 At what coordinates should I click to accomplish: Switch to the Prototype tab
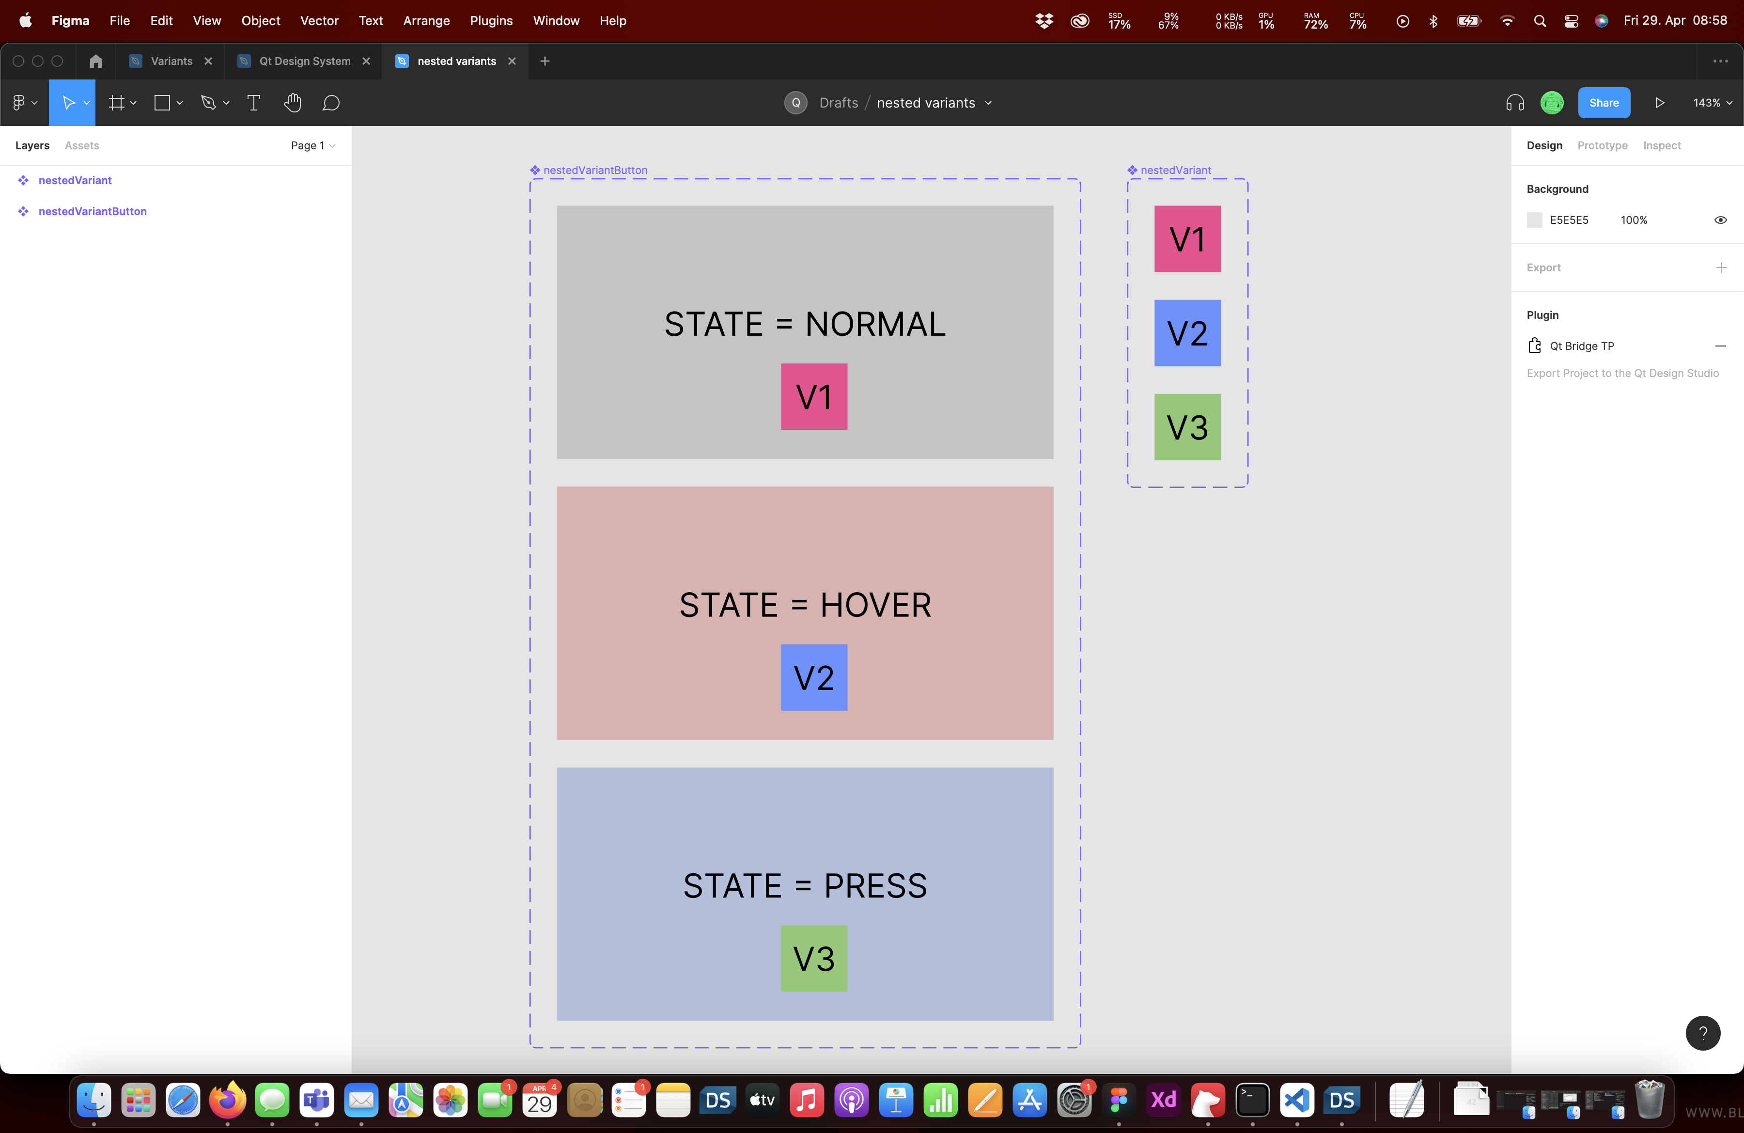pos(1602,145)
